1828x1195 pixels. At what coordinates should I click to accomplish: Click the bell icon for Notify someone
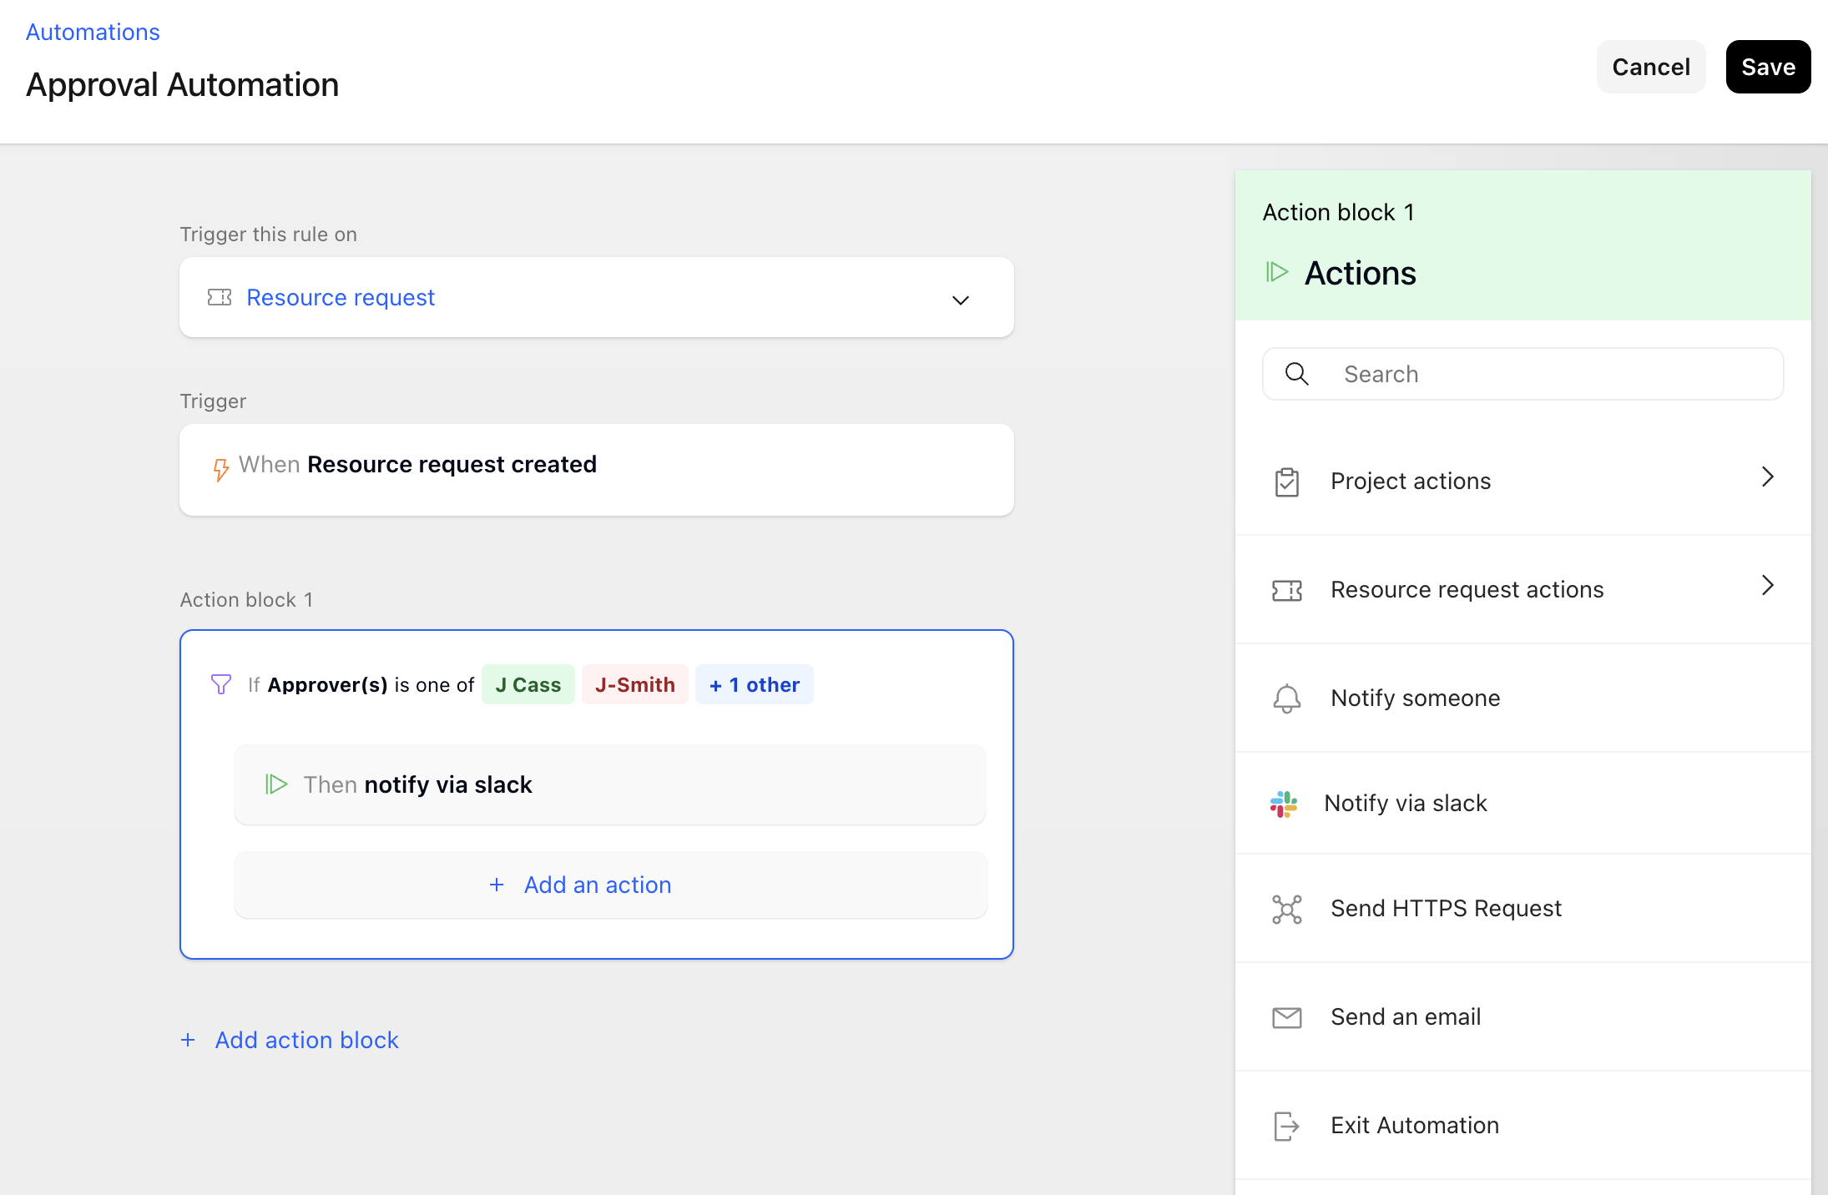point(1286,698)
